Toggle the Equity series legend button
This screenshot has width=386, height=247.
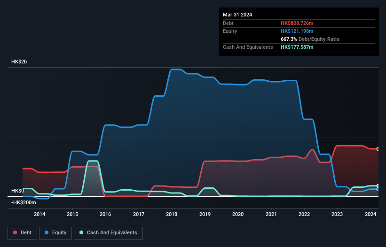[x=55, y=233]
